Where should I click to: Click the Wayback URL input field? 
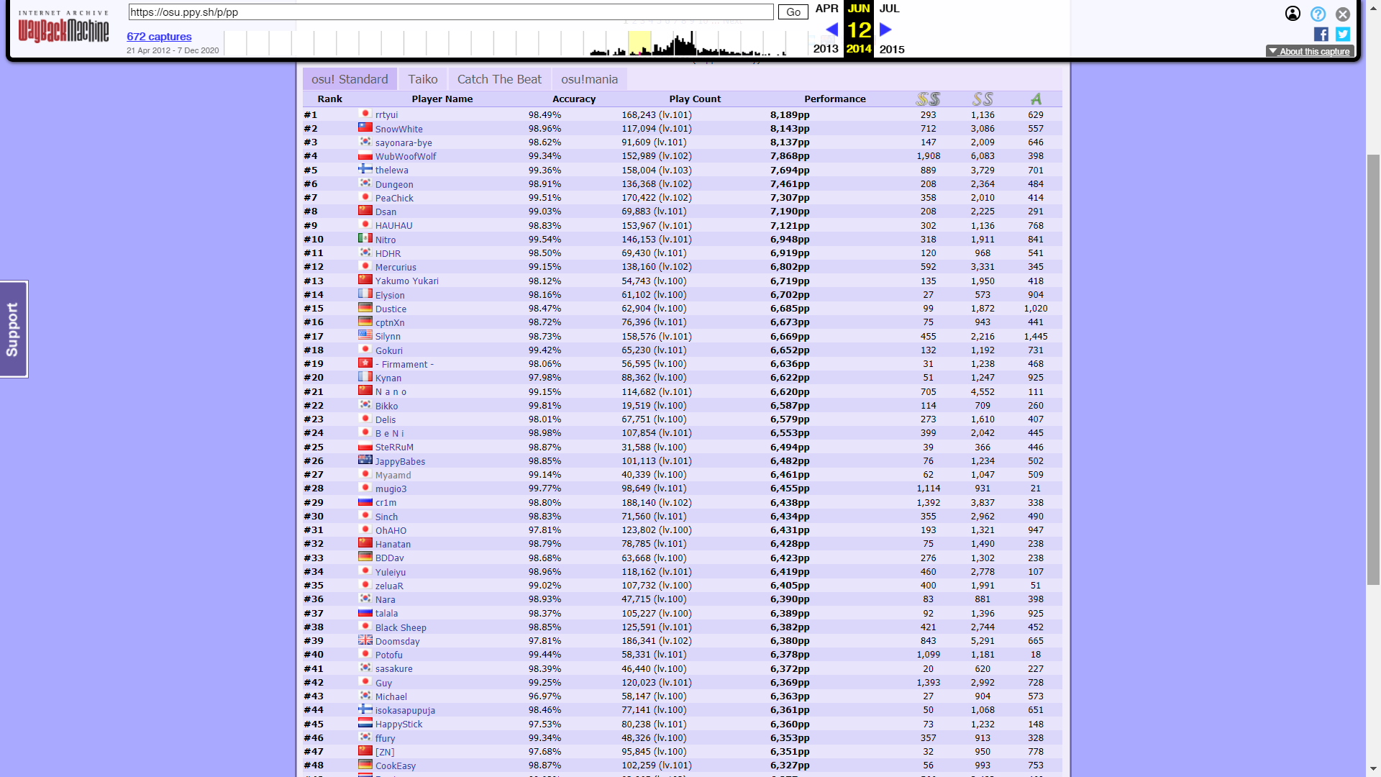pos(451,12)
